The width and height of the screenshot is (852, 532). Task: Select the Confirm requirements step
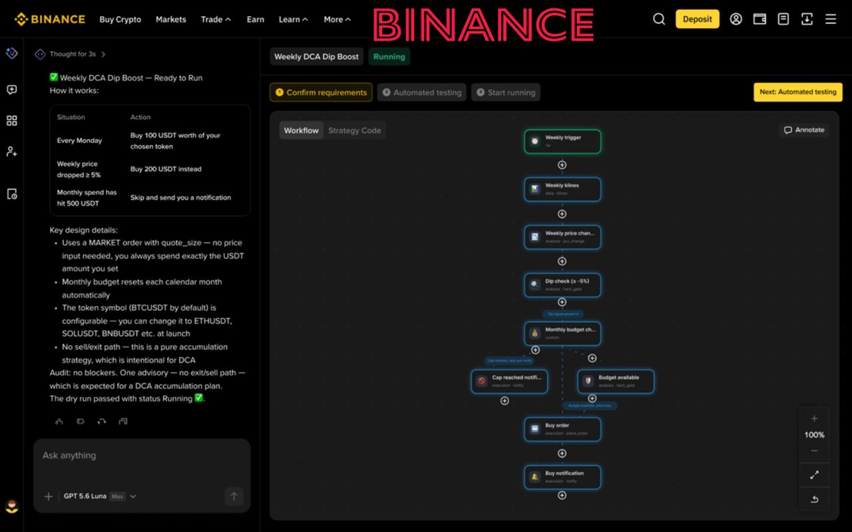321,92
